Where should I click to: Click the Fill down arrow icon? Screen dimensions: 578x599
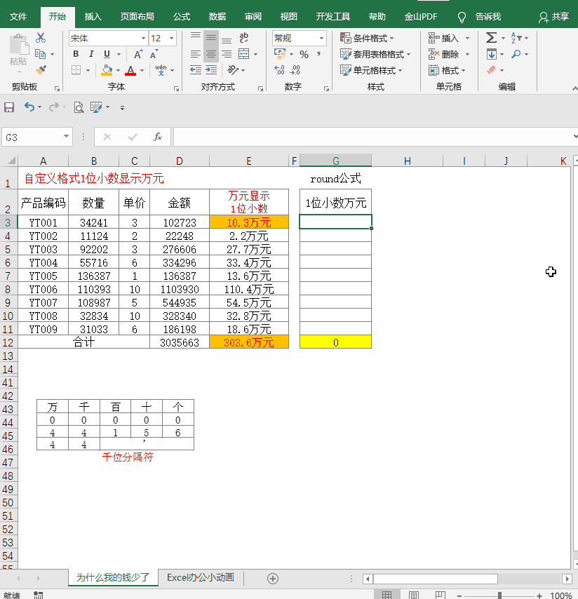click(x=492, y=54)
